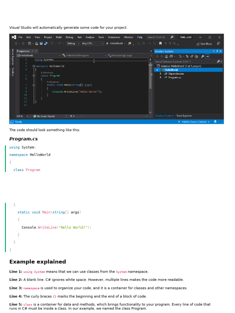This screenshot has width=235, height=313.
Task: Open the Edit menu
Action: pos(28,37)
